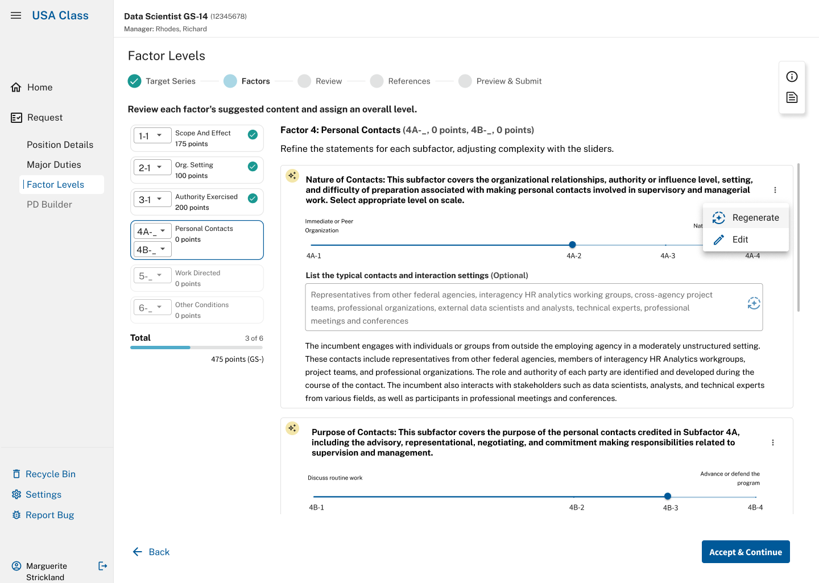
Task: Go to the Review step
Action: pos(320,81)
